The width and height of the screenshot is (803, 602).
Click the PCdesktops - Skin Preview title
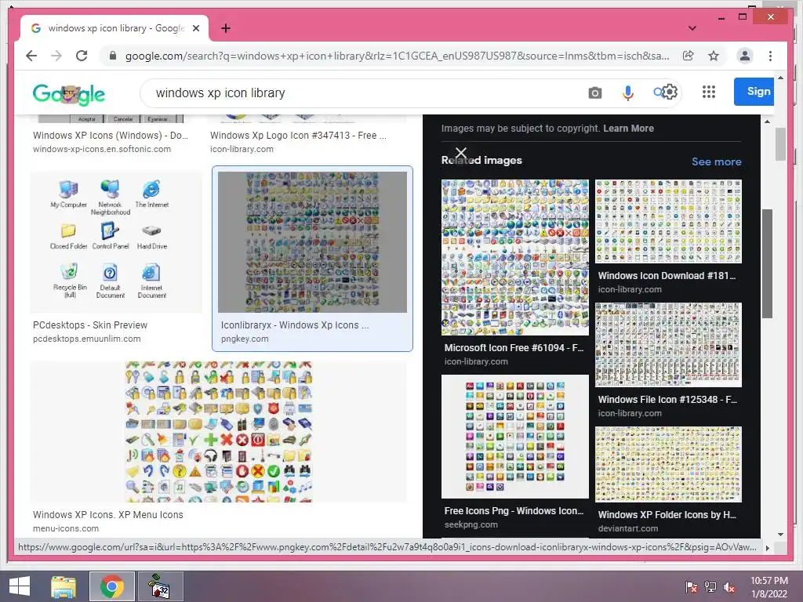click(90, 325)
